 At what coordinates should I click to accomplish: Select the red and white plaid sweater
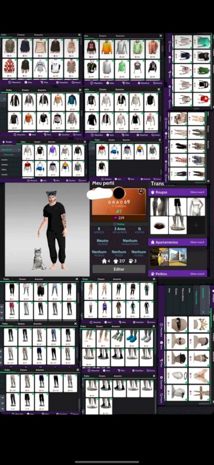(x=9, y=67)
